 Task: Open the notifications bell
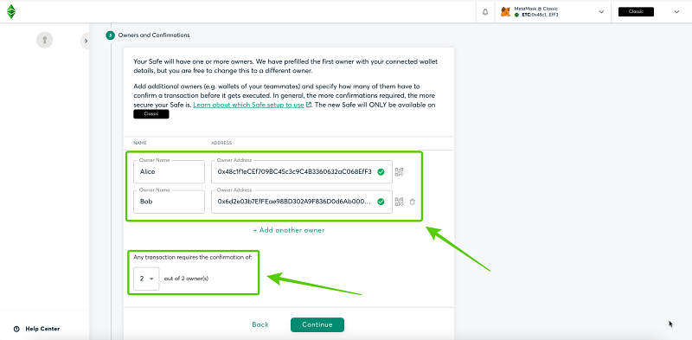click(x=485, y=12)
